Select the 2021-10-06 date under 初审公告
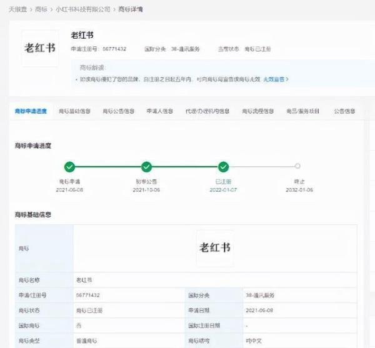The height and width of the screenshot is (348, 375). click(146, 190)
